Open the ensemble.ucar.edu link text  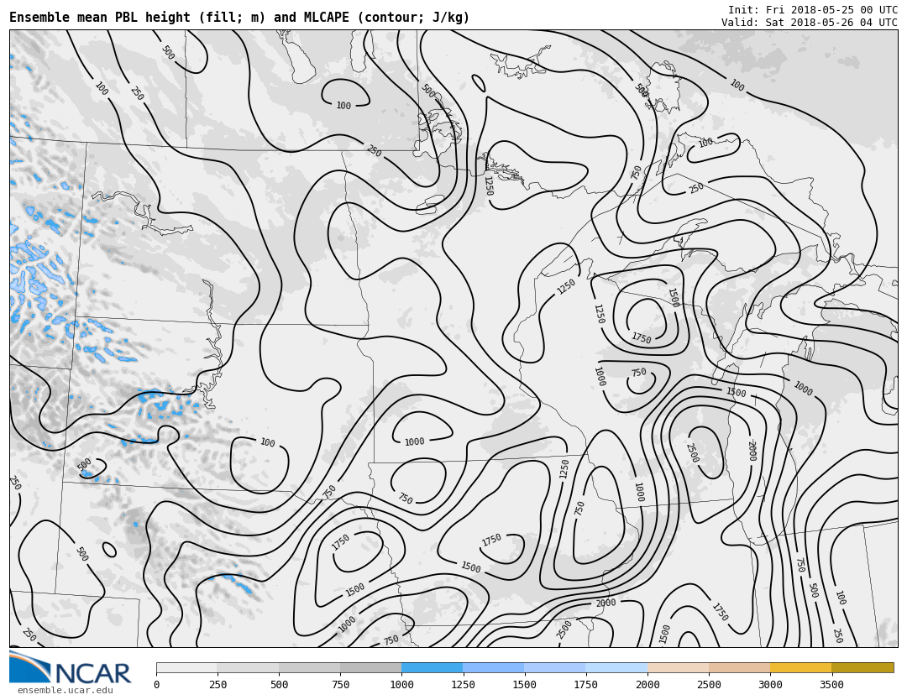click(x=66, y=690)
